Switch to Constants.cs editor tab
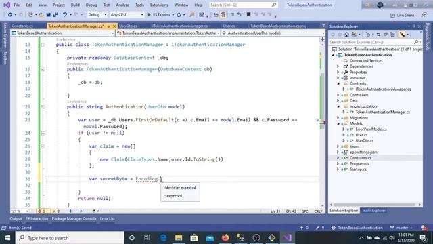Image resolution: width=433 pixels, height=244 pixels. [22, 26]
